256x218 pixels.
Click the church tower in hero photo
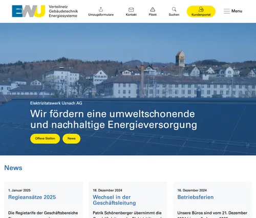[x=180, y=59]
